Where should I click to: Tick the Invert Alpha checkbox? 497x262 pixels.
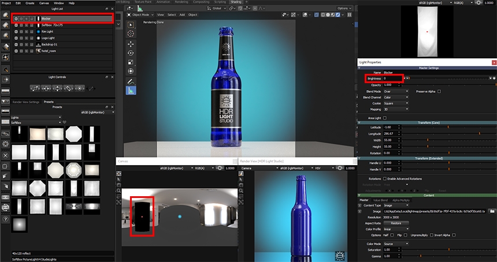click(454, 235)
